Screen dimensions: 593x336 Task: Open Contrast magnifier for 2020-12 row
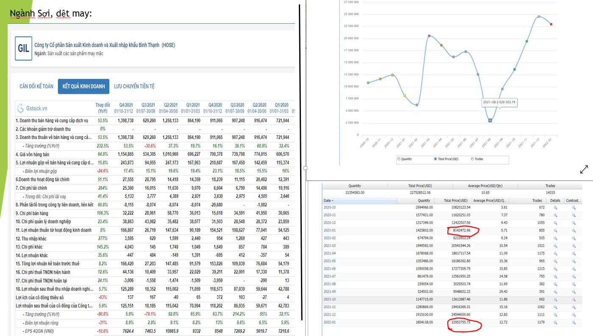(x=574, y=222)
